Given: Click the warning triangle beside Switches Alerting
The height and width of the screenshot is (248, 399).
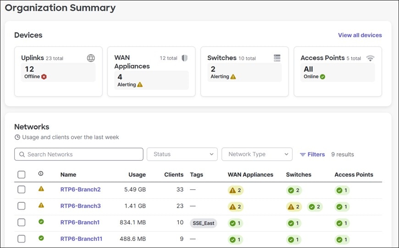Looking at the screenshot, I should pos(233,77).
